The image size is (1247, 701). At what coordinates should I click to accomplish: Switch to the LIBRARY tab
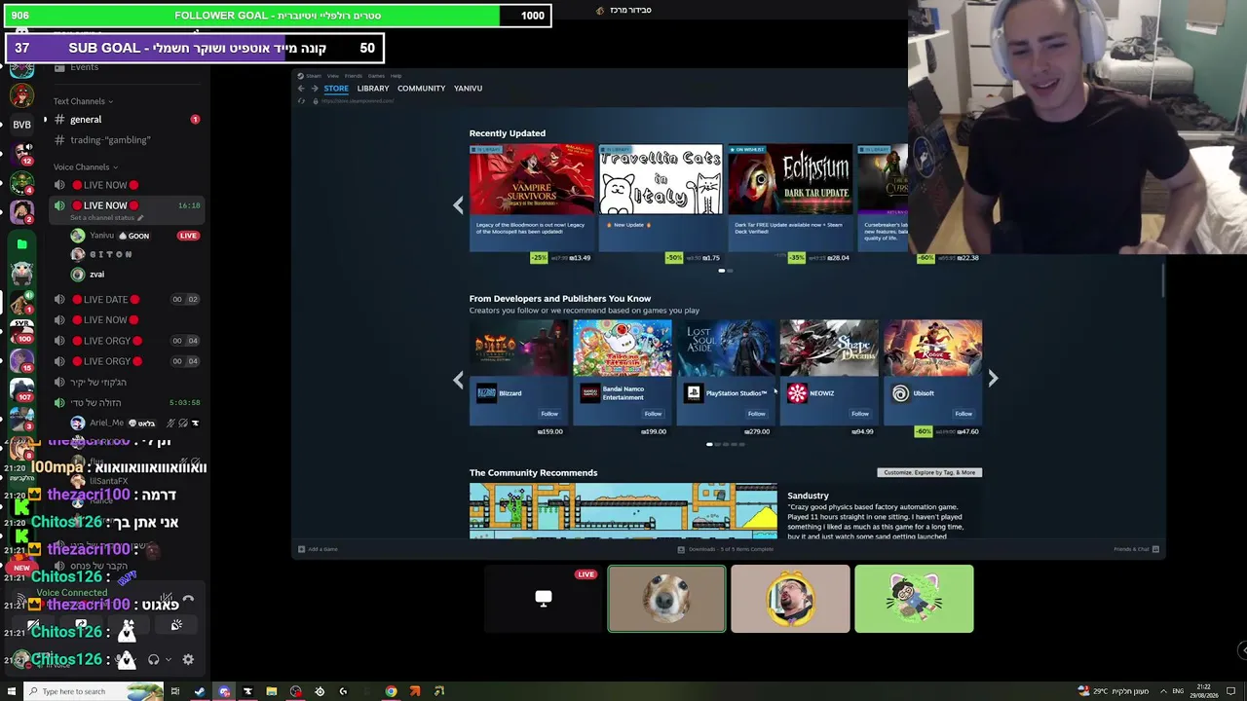(x=373, y=89)
